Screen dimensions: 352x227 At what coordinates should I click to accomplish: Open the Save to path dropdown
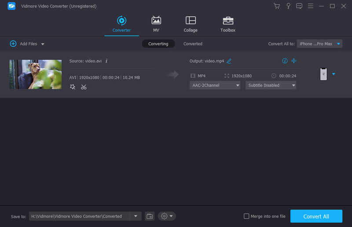136,216
